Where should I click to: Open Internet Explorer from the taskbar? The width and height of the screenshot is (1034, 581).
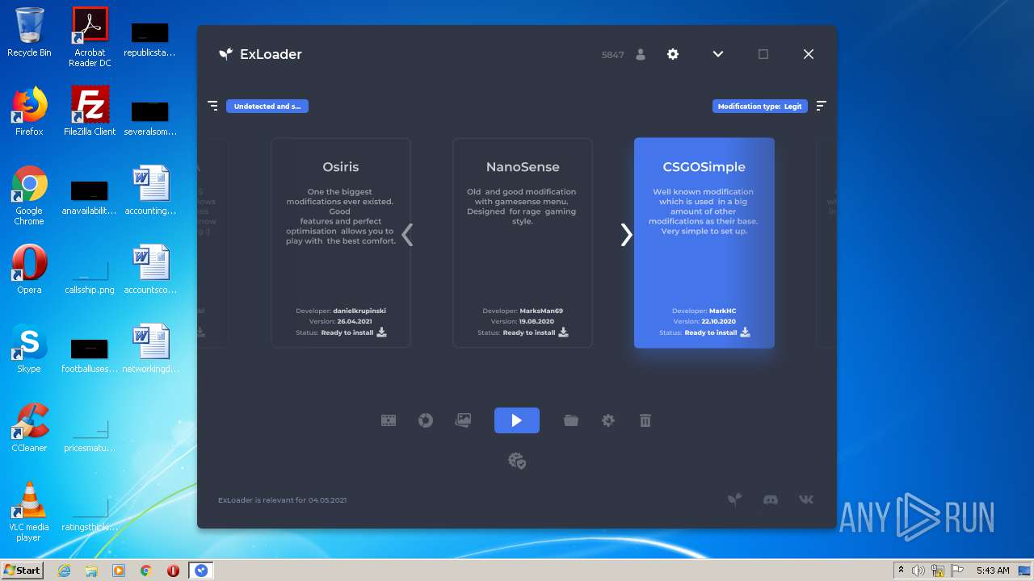[64, 571]
